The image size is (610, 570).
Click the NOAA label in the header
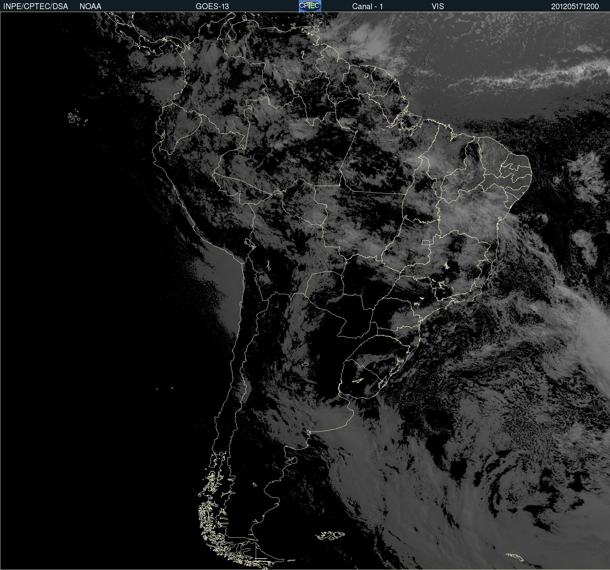(90, 7)
